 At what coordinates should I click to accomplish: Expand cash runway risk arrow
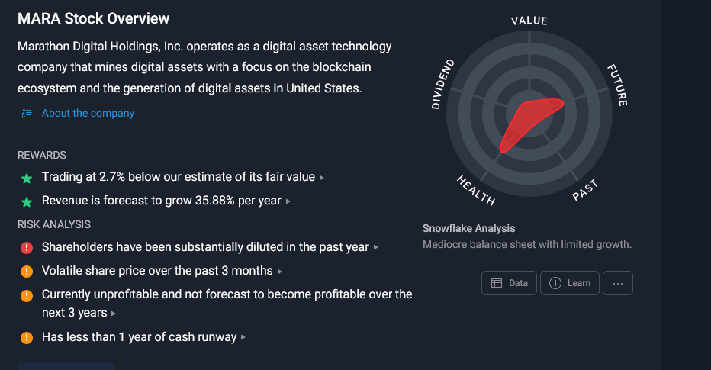coord(243,337)
